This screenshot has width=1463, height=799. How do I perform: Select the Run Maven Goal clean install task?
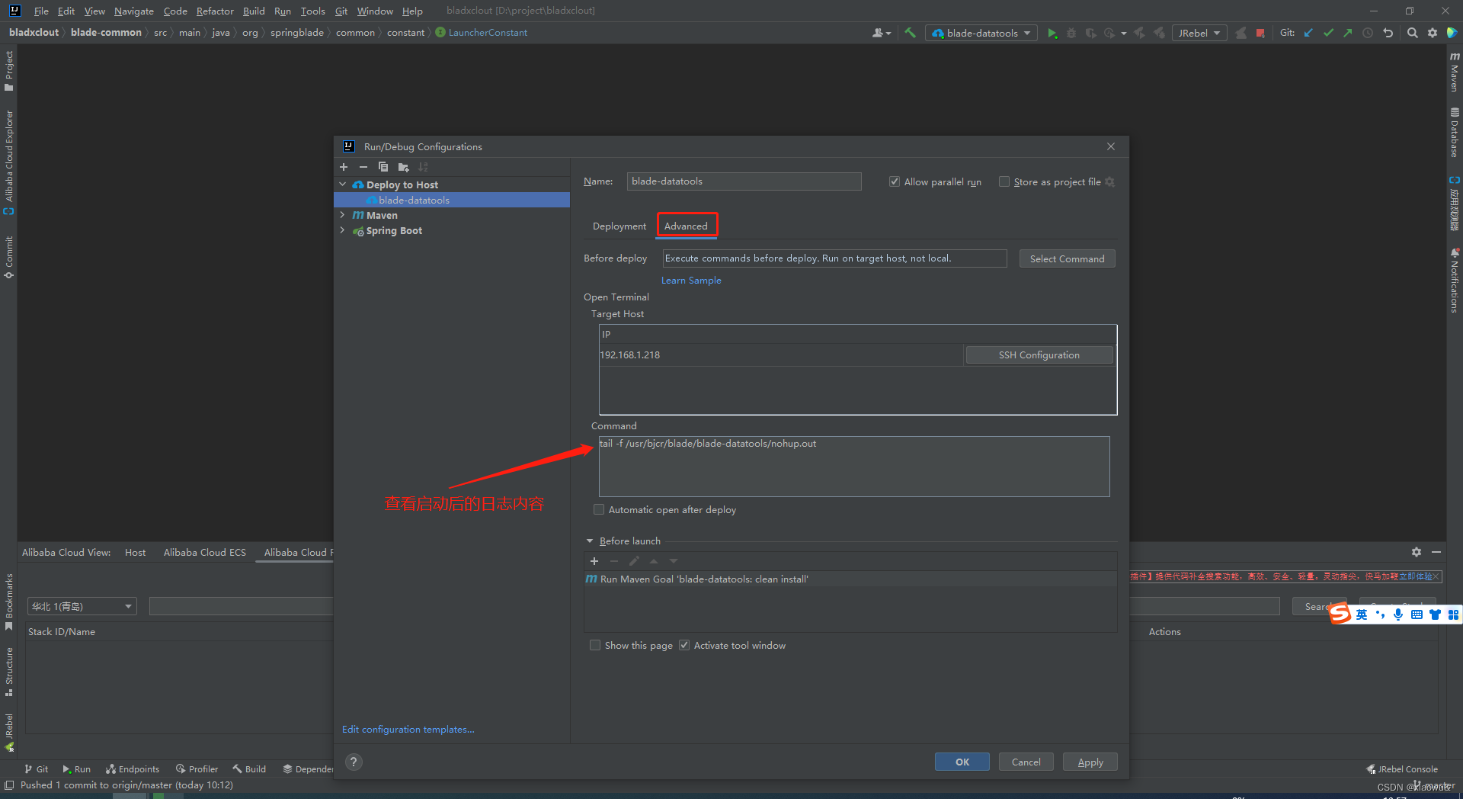pos(850,579)
